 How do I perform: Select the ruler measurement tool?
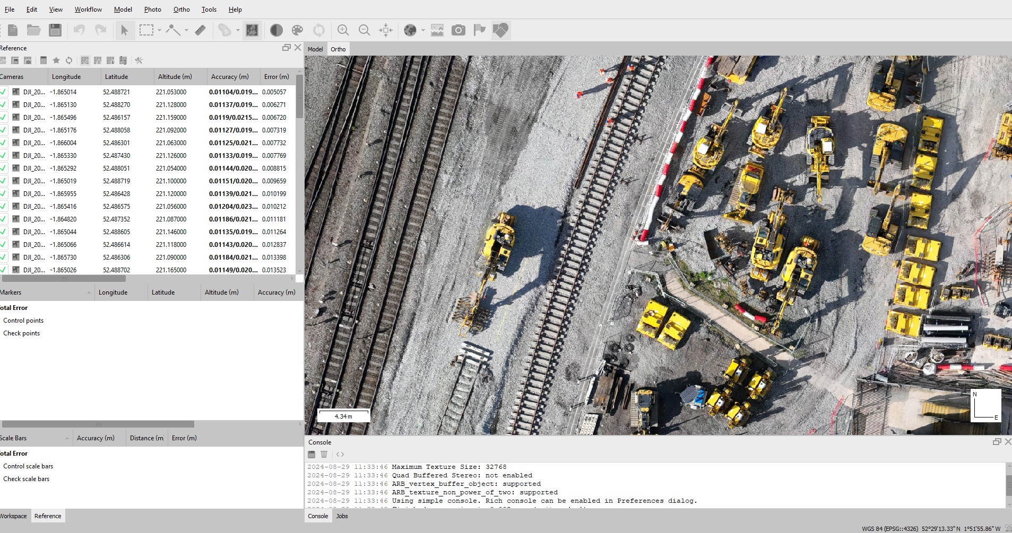click(x=200, y=30)
